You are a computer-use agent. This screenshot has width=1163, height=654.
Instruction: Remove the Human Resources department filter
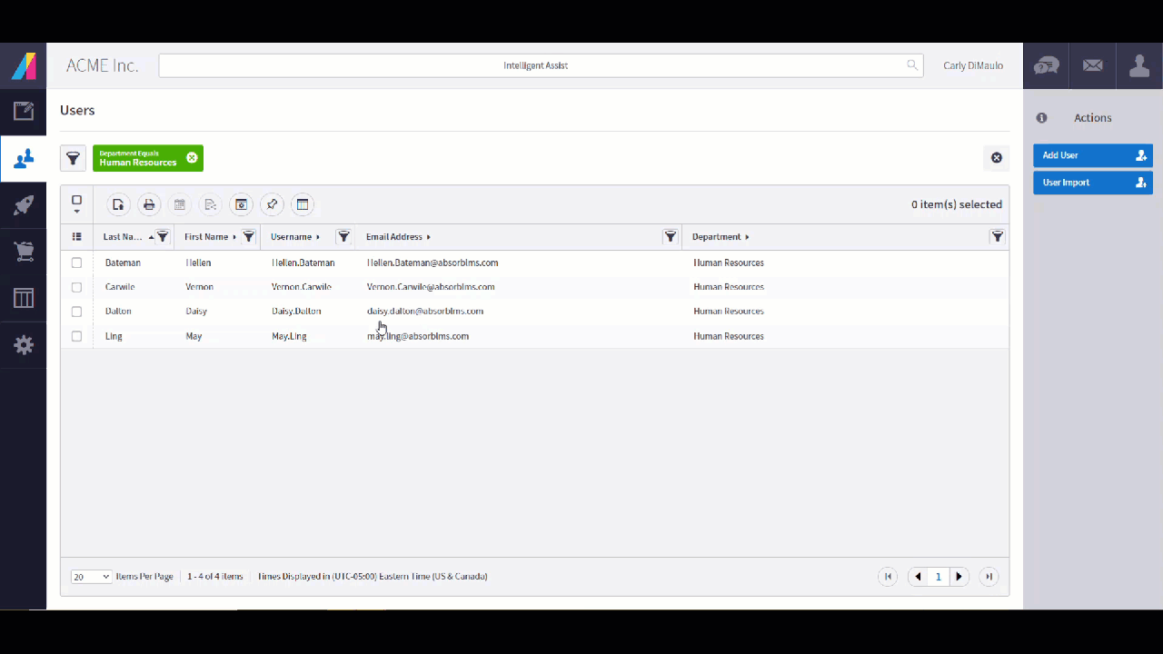pos(192,158)
